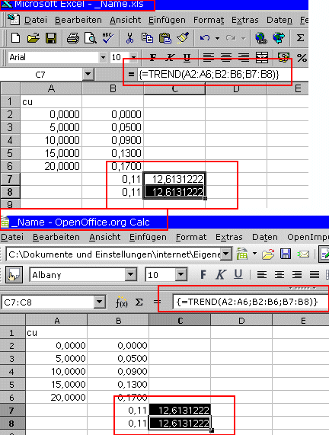
Task: Expand the Albany font name dropdown
Action: click(131, 275)
